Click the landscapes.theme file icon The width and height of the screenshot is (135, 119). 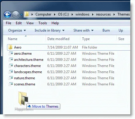[11, 72]
